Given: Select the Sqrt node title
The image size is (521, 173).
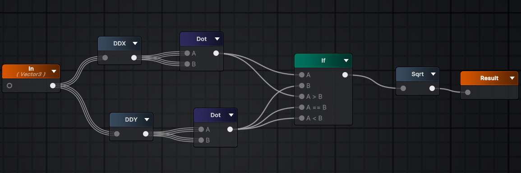Looking at the screenshot, I should pyautogui.click(x=418, y=74).
